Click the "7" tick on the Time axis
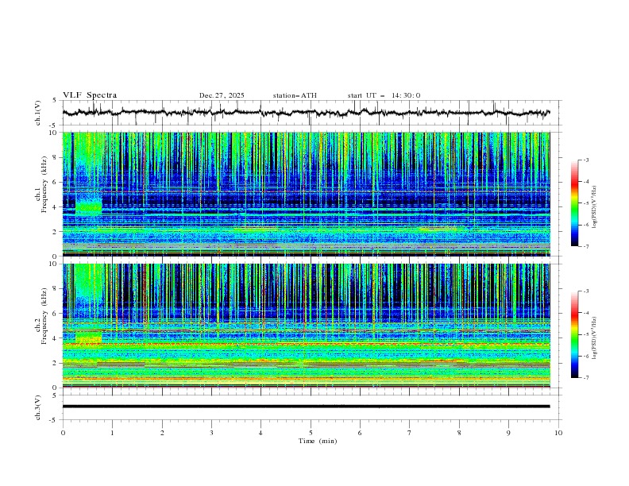Image resolution: width=629 pixels, height=486 pixels. (x=410, y=433)
